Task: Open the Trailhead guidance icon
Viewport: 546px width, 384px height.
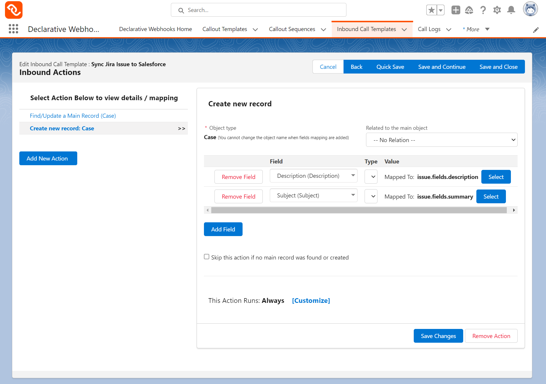Action: [x=469, y=10]
